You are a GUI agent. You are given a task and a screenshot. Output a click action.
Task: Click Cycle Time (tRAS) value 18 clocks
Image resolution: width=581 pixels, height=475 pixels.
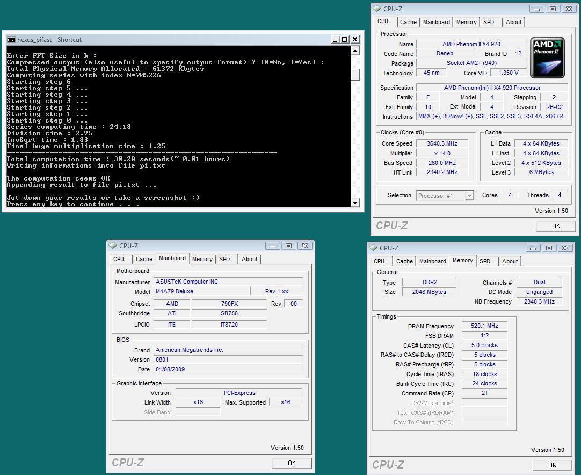point(484,374)
